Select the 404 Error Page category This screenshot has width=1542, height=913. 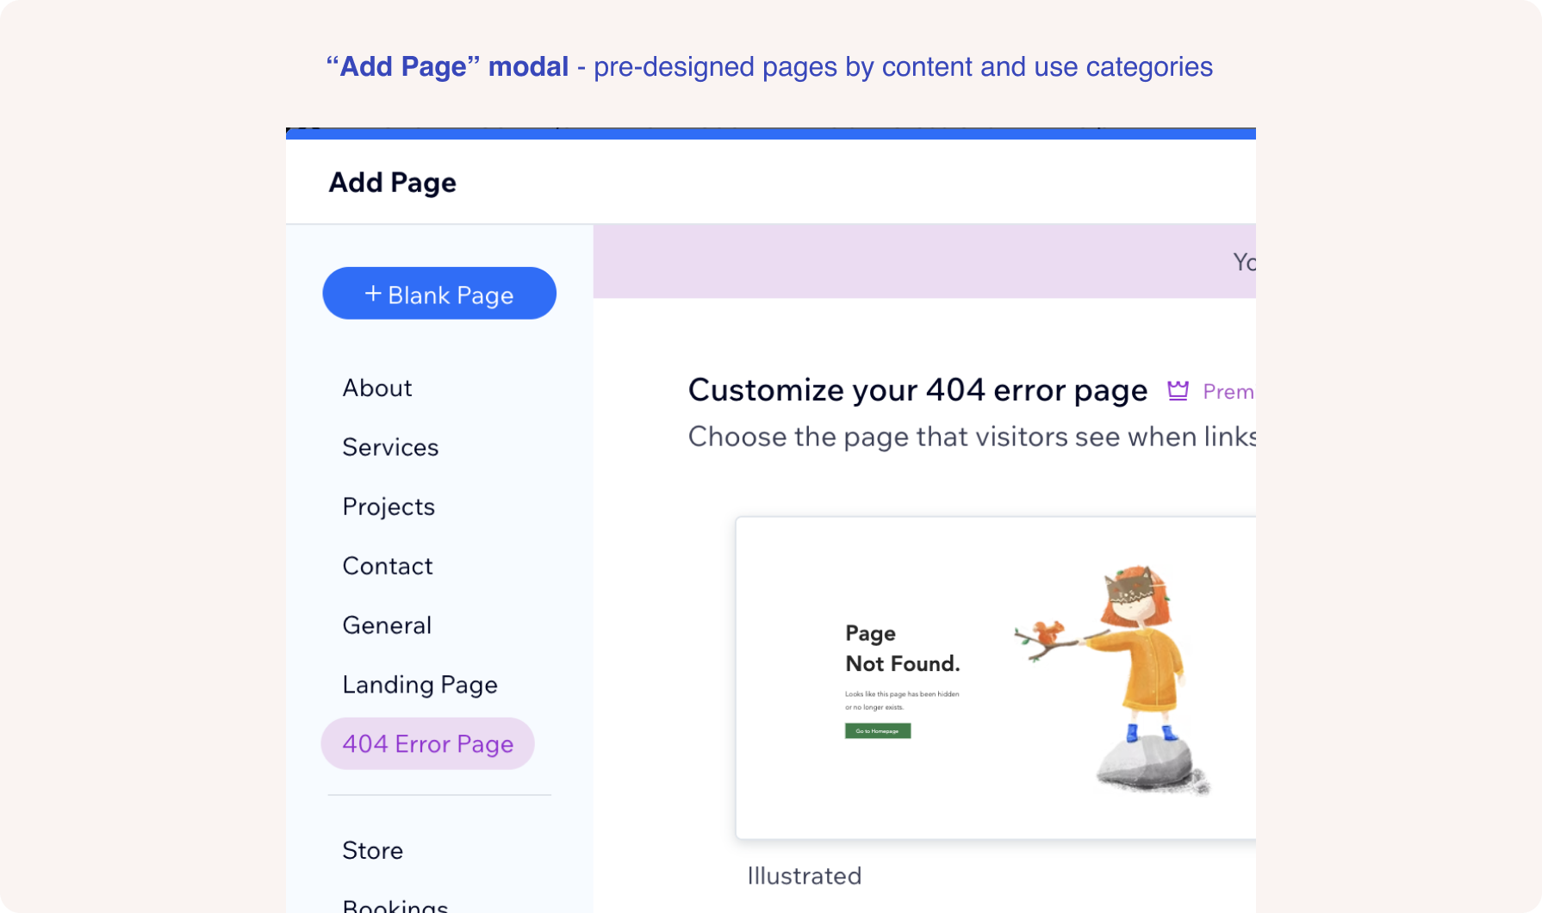(427, 744)
